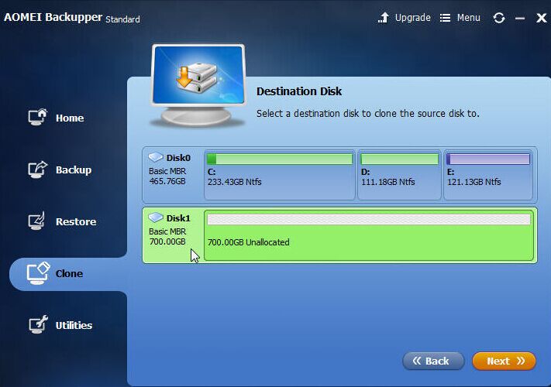Open the Backup section

tap(73, 170)
